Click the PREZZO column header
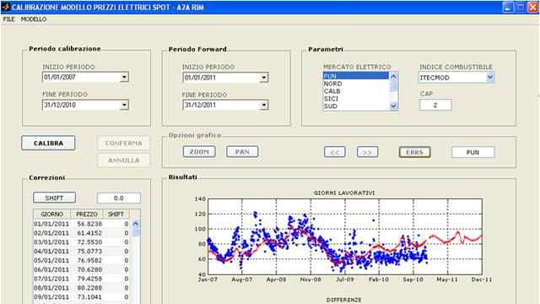This screenshot has height=304, width=540. pos(87,214)
